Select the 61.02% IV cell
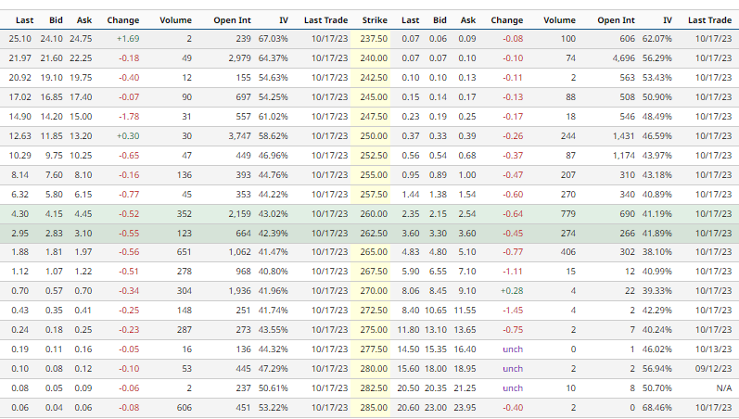This screenshot has height=419, width=739. coord(273,117)
